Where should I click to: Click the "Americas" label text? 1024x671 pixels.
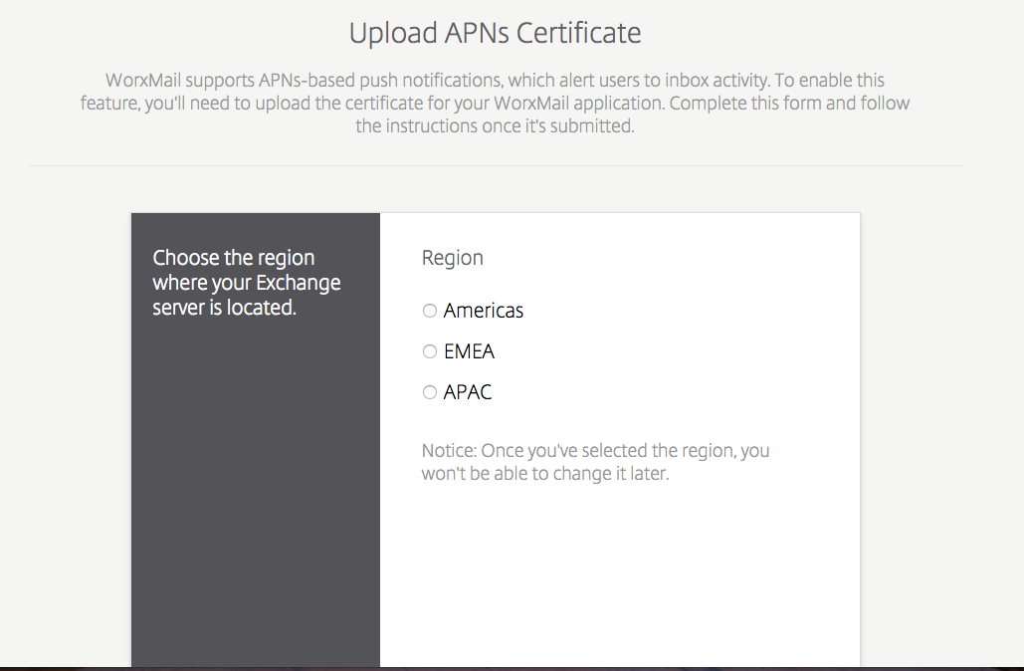[x=484, y=311]
